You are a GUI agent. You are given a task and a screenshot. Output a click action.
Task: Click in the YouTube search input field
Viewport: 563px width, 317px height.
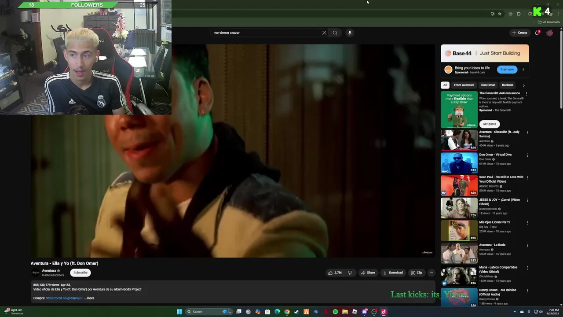(266, 33)
